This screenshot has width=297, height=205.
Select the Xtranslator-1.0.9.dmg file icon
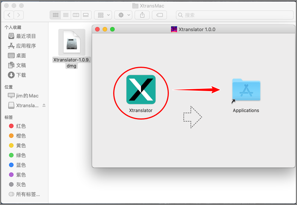pos(71,42)
